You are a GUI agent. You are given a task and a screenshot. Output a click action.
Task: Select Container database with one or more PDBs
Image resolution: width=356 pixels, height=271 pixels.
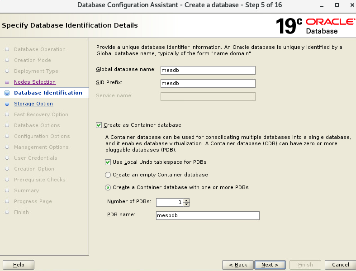tap(108, 187)
